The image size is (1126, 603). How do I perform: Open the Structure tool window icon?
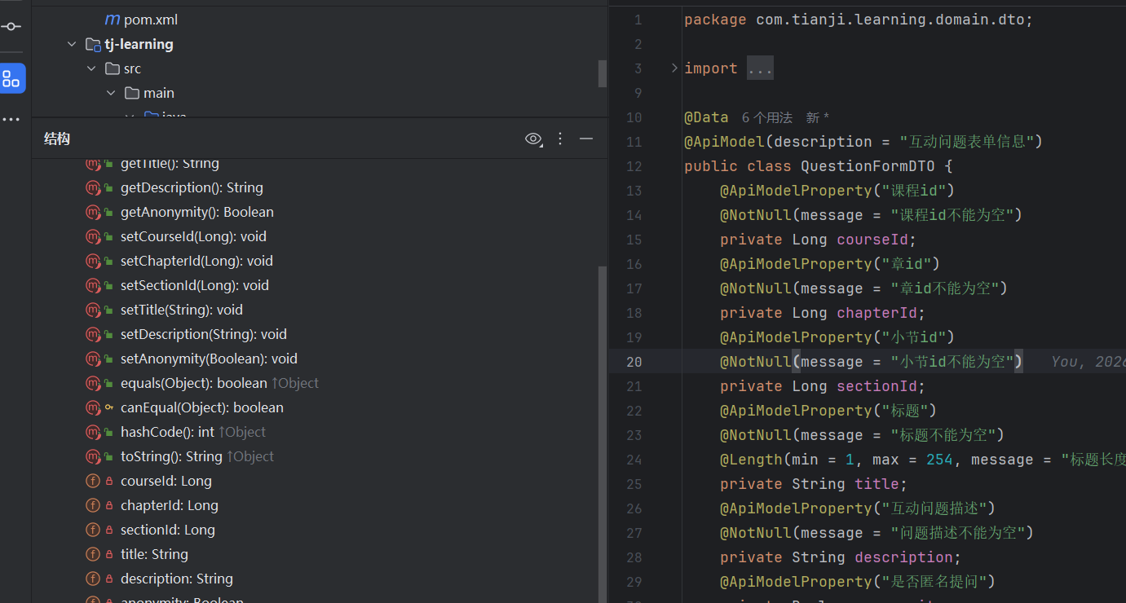click(11, 78)
